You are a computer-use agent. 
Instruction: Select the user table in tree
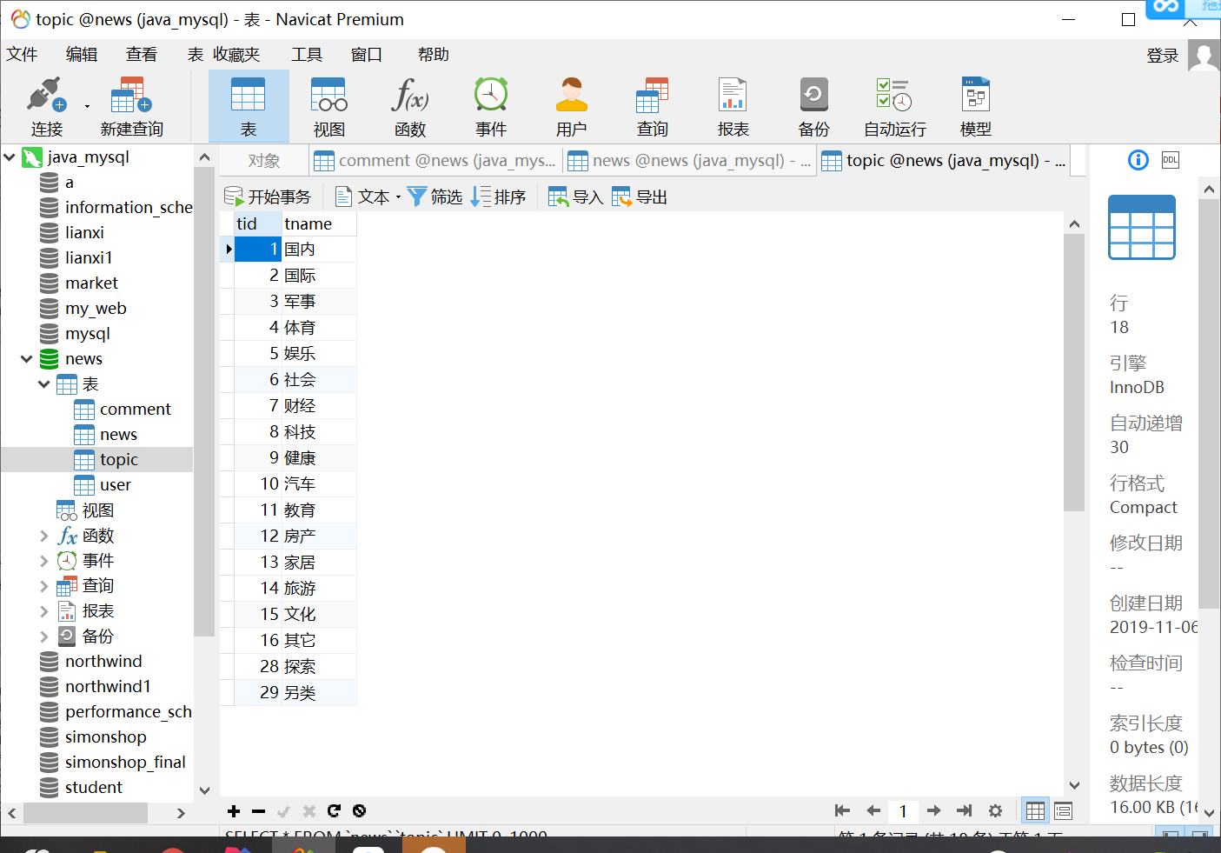(115, 484)
